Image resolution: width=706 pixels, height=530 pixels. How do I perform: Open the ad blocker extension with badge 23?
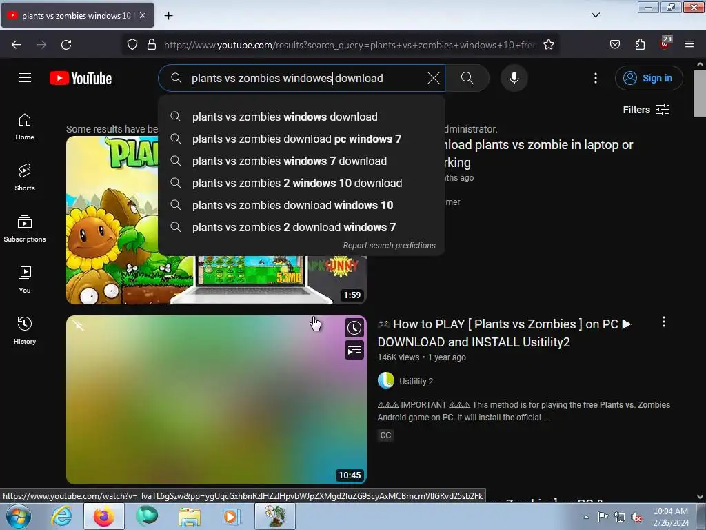click(x=665, y=43)
